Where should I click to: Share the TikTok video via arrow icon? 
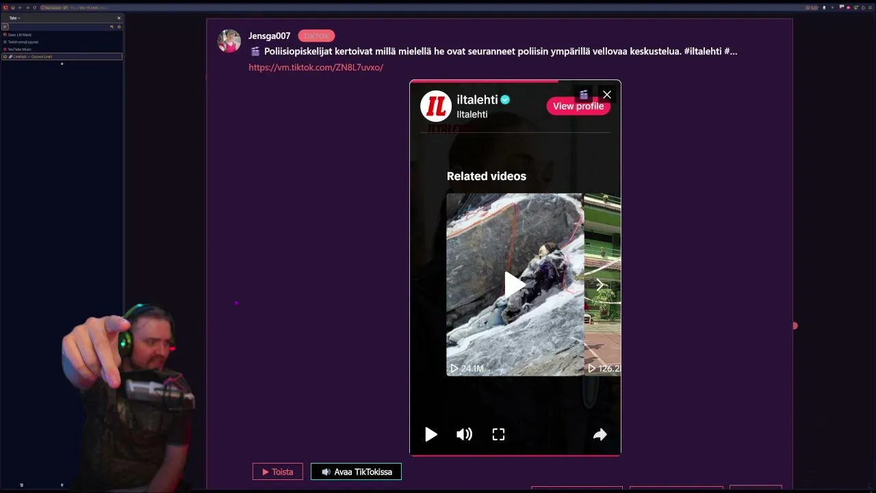pos(600,434)
